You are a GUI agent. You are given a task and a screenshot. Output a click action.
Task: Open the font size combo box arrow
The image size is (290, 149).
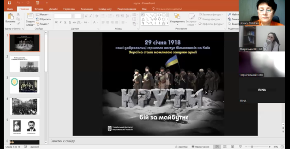click(x=82, y=16)
